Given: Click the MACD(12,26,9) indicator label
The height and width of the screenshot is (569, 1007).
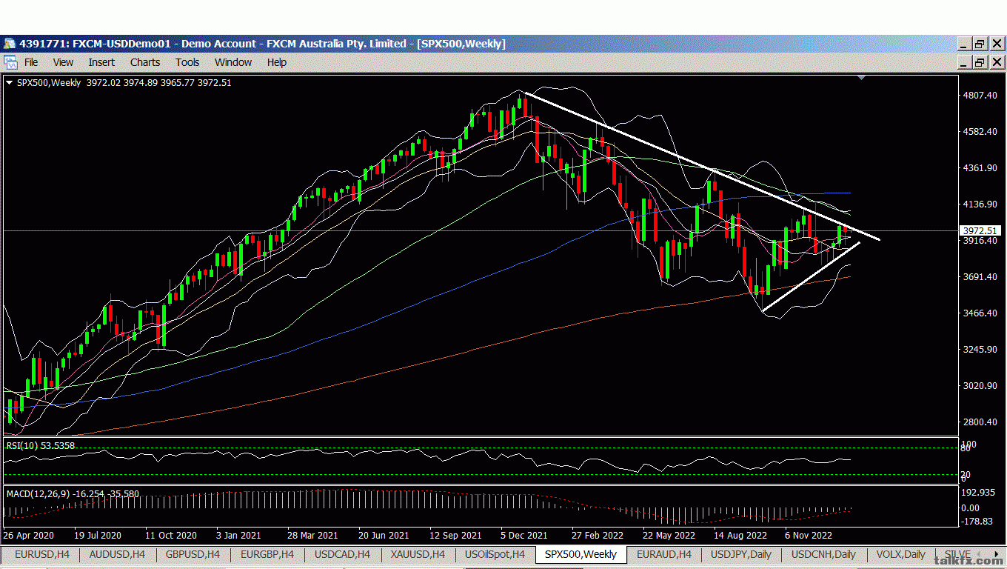Looking at the screenshot, I should [73, 493].
